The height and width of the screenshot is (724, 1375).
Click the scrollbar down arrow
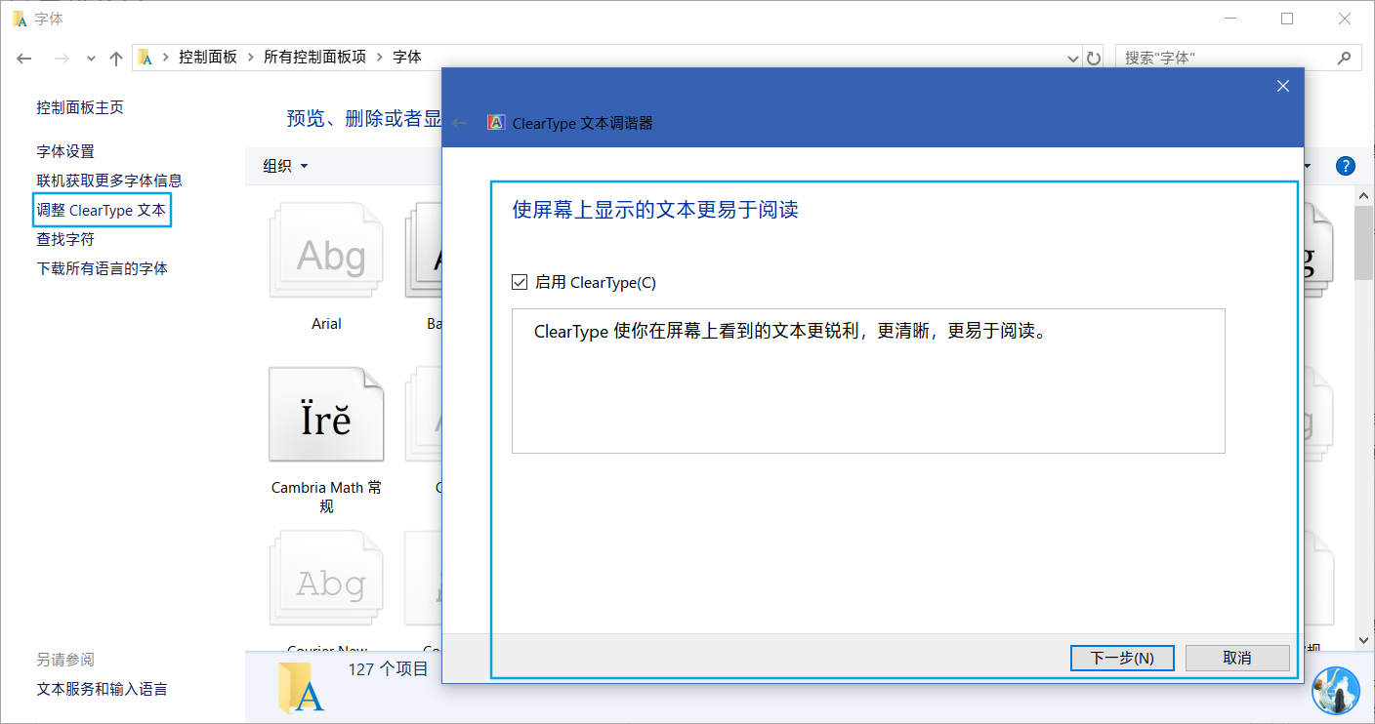[1364, 640]
